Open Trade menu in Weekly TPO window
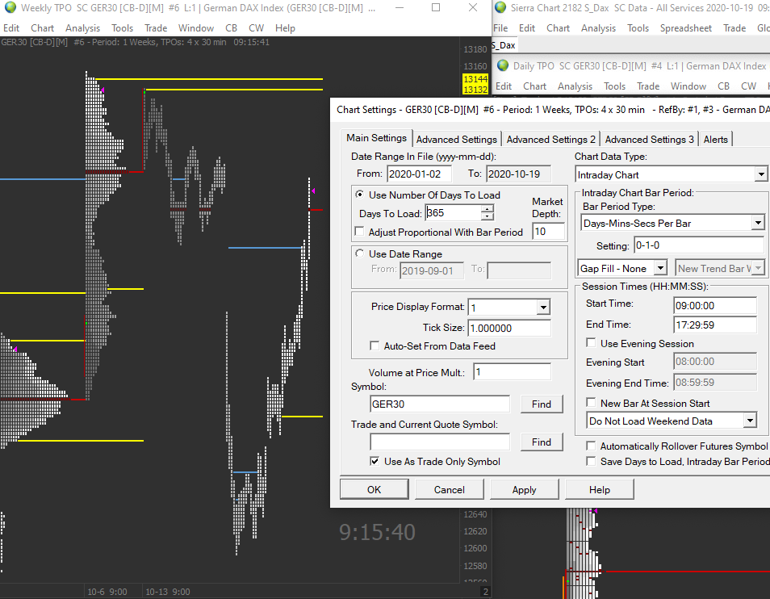 pyautogui.click(x=156, y=28)
